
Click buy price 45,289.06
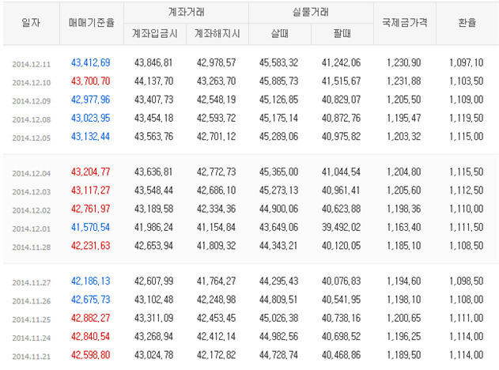tap(279, 137)
